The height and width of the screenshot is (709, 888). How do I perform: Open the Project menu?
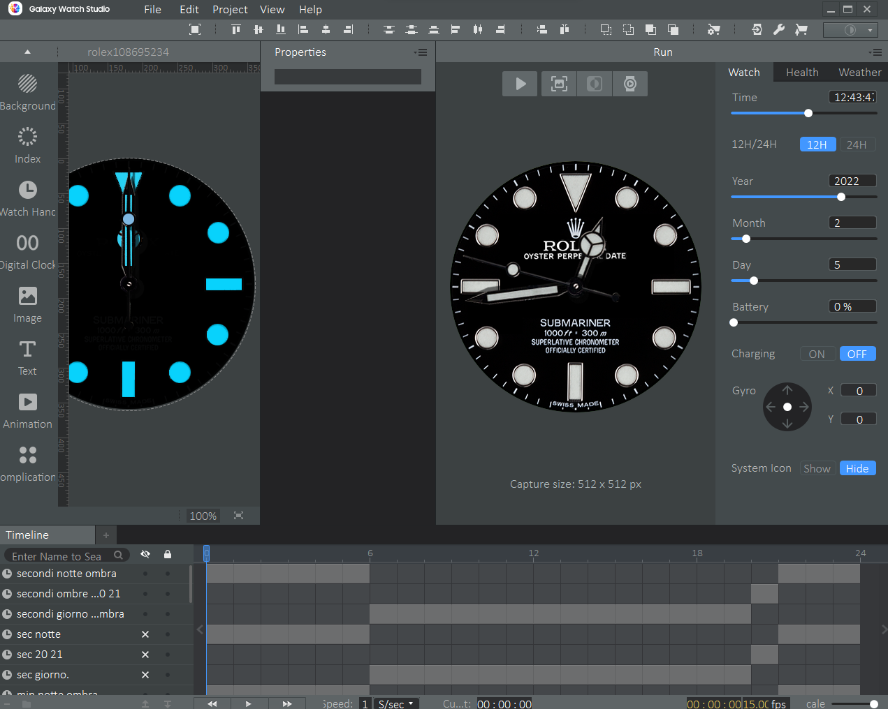tap(230, 10)
